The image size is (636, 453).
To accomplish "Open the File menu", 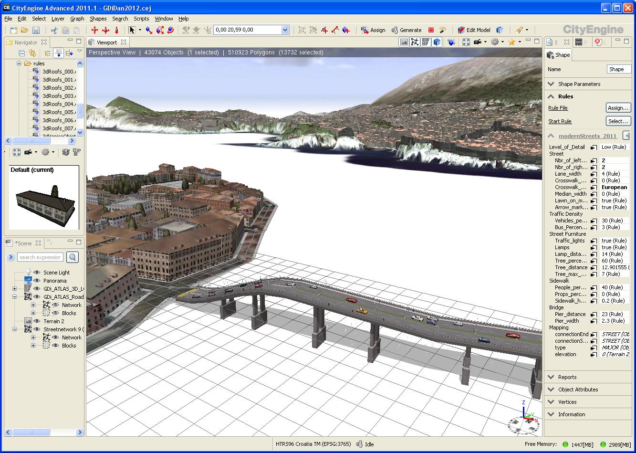I will point(8,19).
